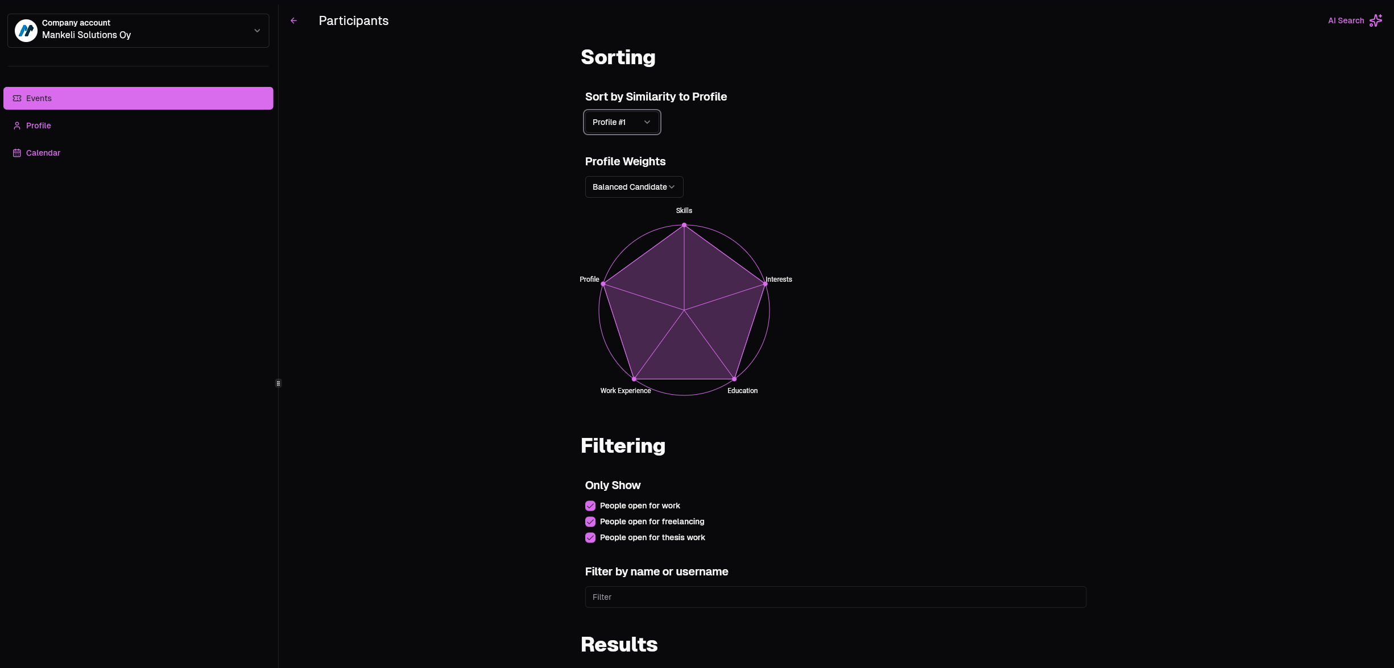1394x668 pixels.
Task: Click the sidebar resize grip handle
Action: pyautogui.click(x=278, y=383)
